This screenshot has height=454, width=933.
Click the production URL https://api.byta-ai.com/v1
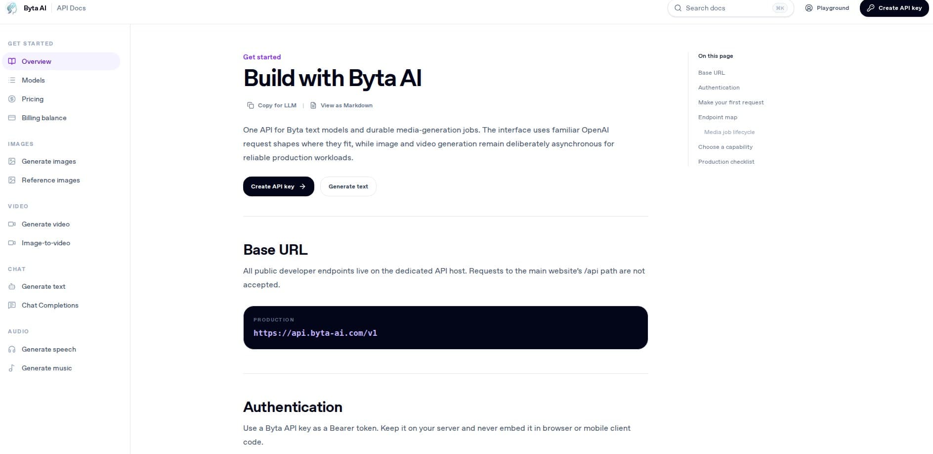coord(315,333)
